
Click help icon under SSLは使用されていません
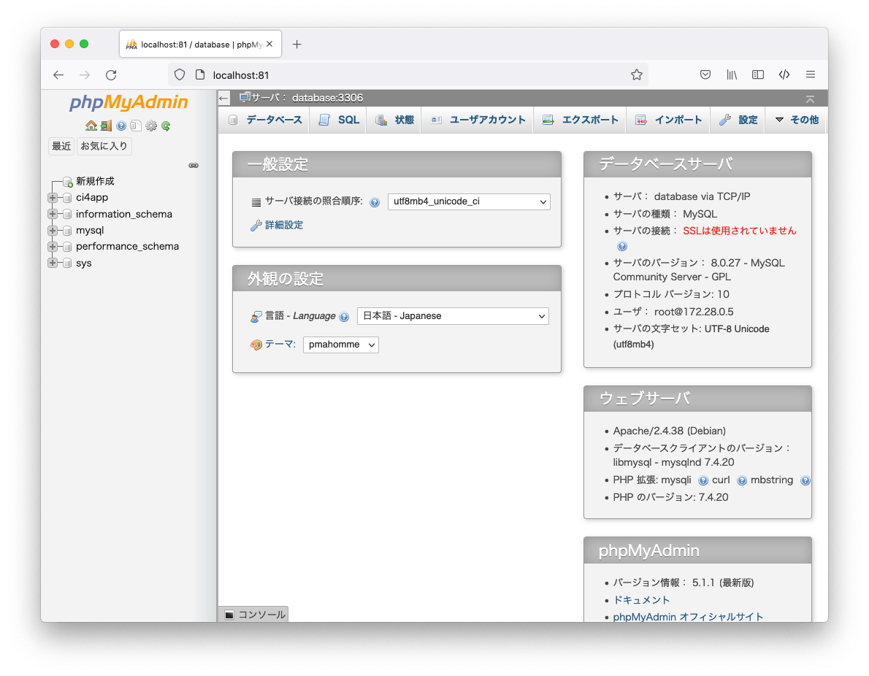(x=622, y=246)
